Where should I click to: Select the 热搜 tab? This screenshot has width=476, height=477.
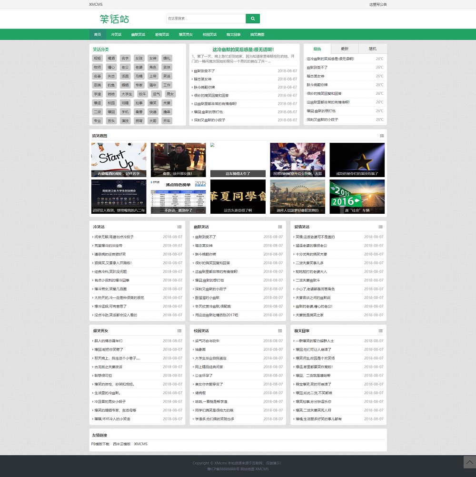pyautogui.click(x=317, y=49)
